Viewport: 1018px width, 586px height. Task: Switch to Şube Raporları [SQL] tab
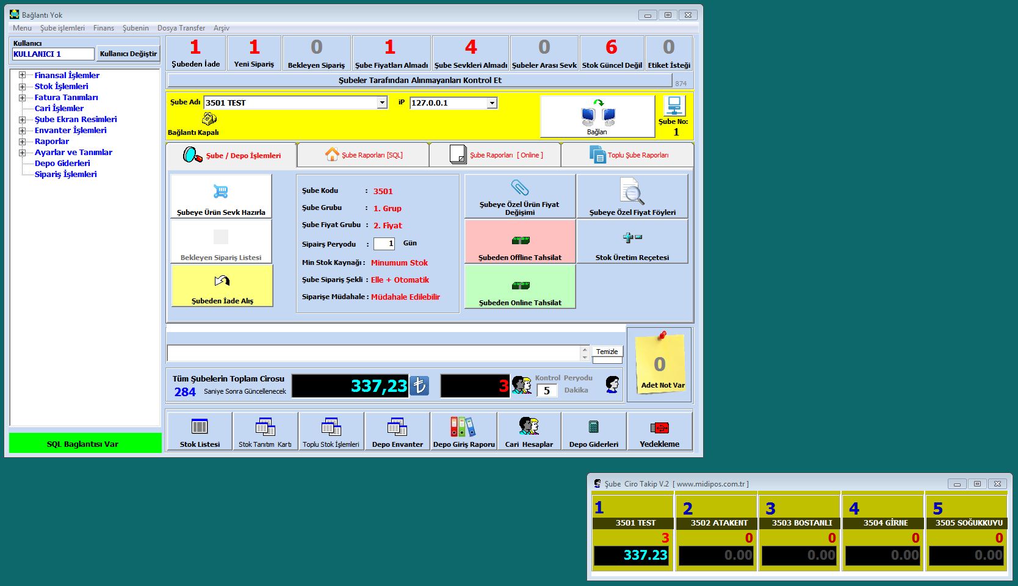(363, 155)
